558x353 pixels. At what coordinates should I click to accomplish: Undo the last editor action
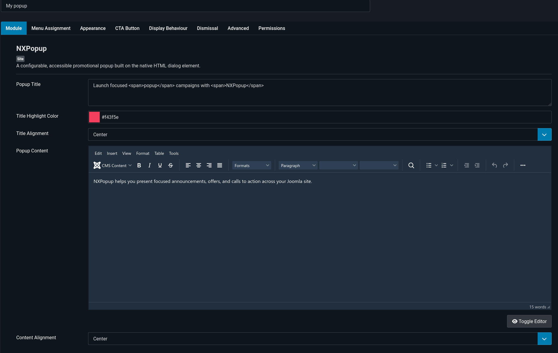click(494, 165)
